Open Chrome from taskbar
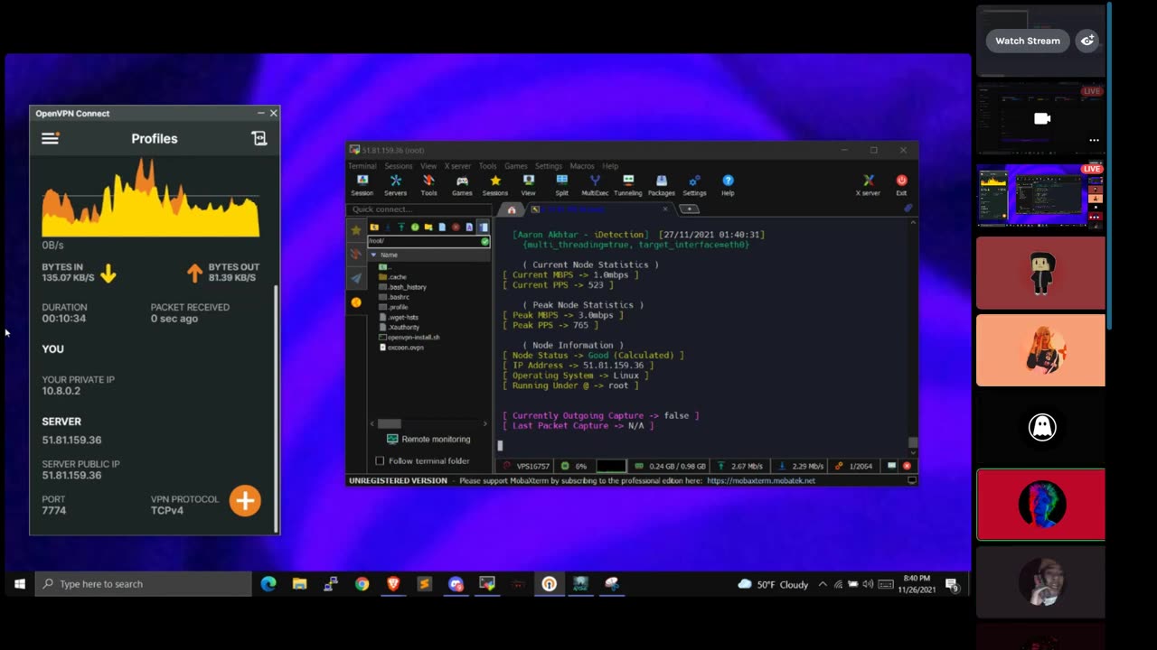 362,584
